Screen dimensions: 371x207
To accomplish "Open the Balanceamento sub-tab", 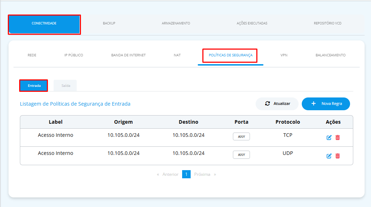I will pyautogui.click(x=331, y=55).
